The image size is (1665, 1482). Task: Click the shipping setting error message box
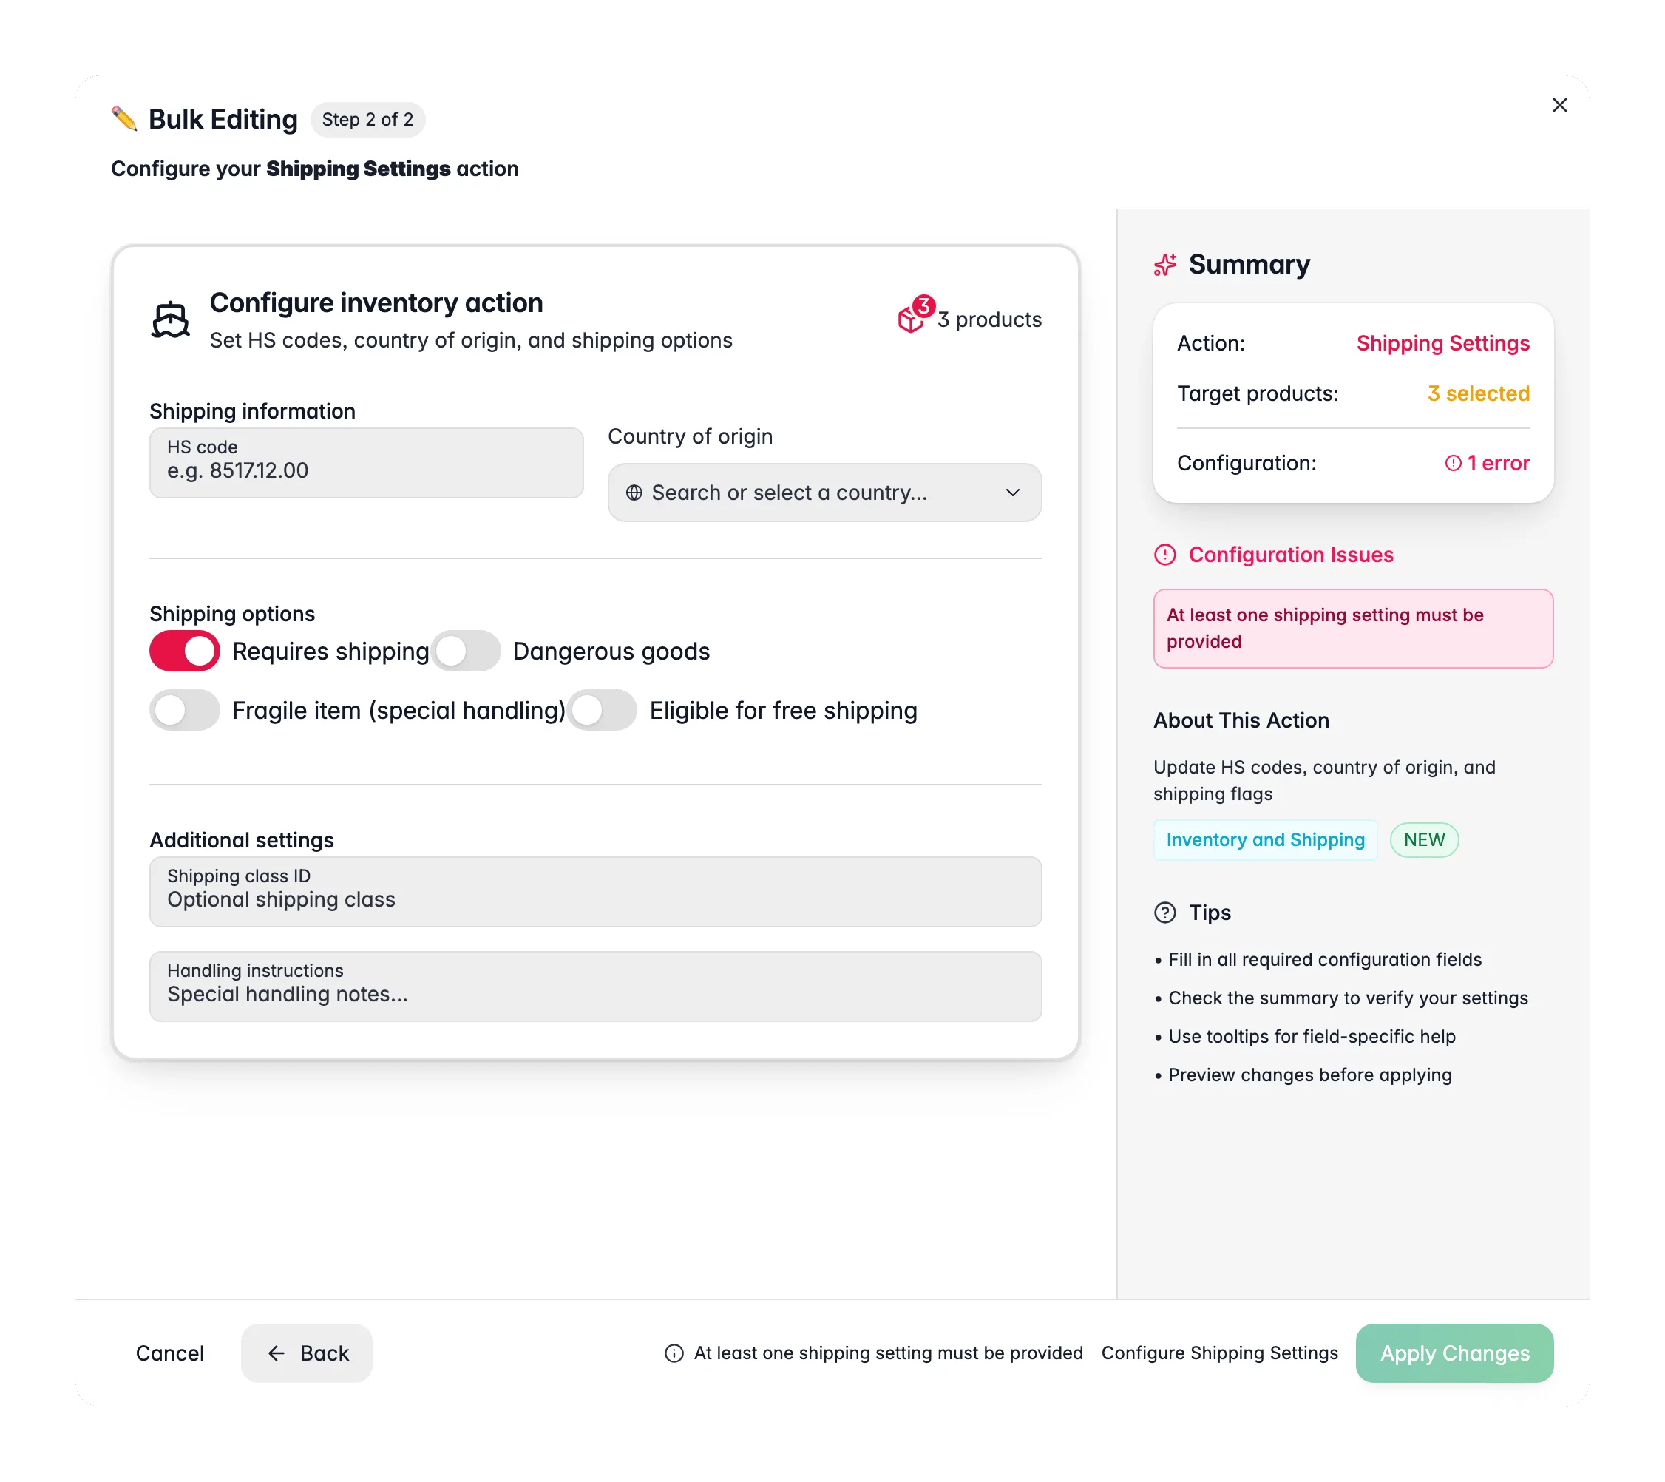(x=1353, y=629)
